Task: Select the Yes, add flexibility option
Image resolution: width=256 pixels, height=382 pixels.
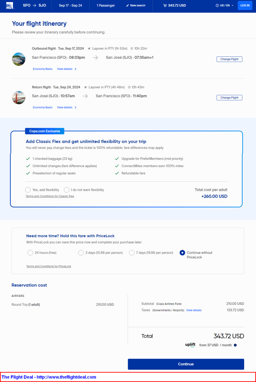Action: click(x=28, y=190)
